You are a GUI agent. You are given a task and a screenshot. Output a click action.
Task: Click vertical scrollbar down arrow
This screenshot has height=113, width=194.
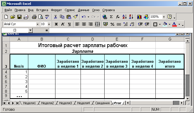coord(187,99)
